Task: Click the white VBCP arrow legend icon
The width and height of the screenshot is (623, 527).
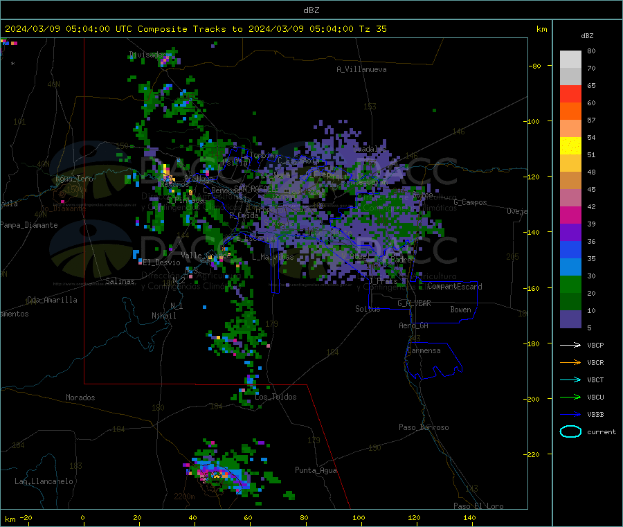Action: pos(570,345)
